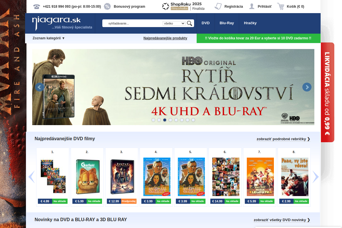Click the € 14.99 price tag
The image size is (342, 228).
point(217,201)
